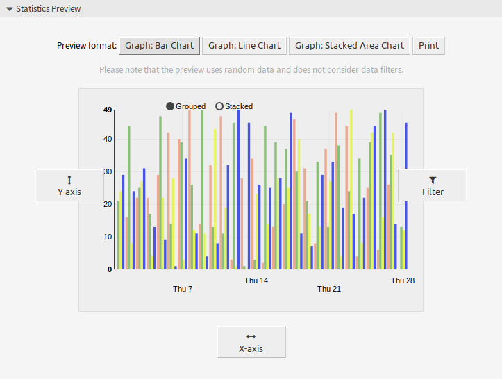The image size is (502, 379).
Task: Open the Print preview format
Action: tap(428, 46)
